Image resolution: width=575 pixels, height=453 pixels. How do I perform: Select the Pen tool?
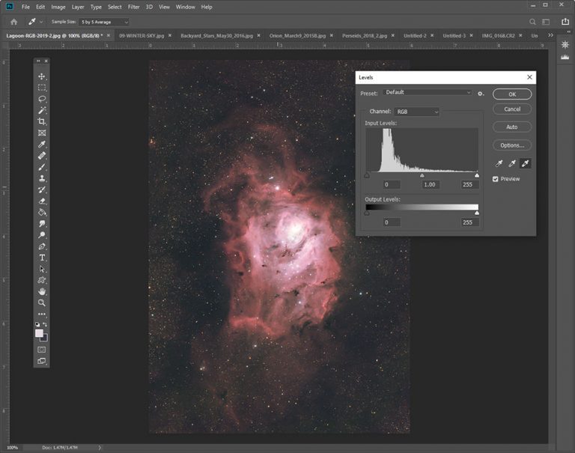point(42,246)
